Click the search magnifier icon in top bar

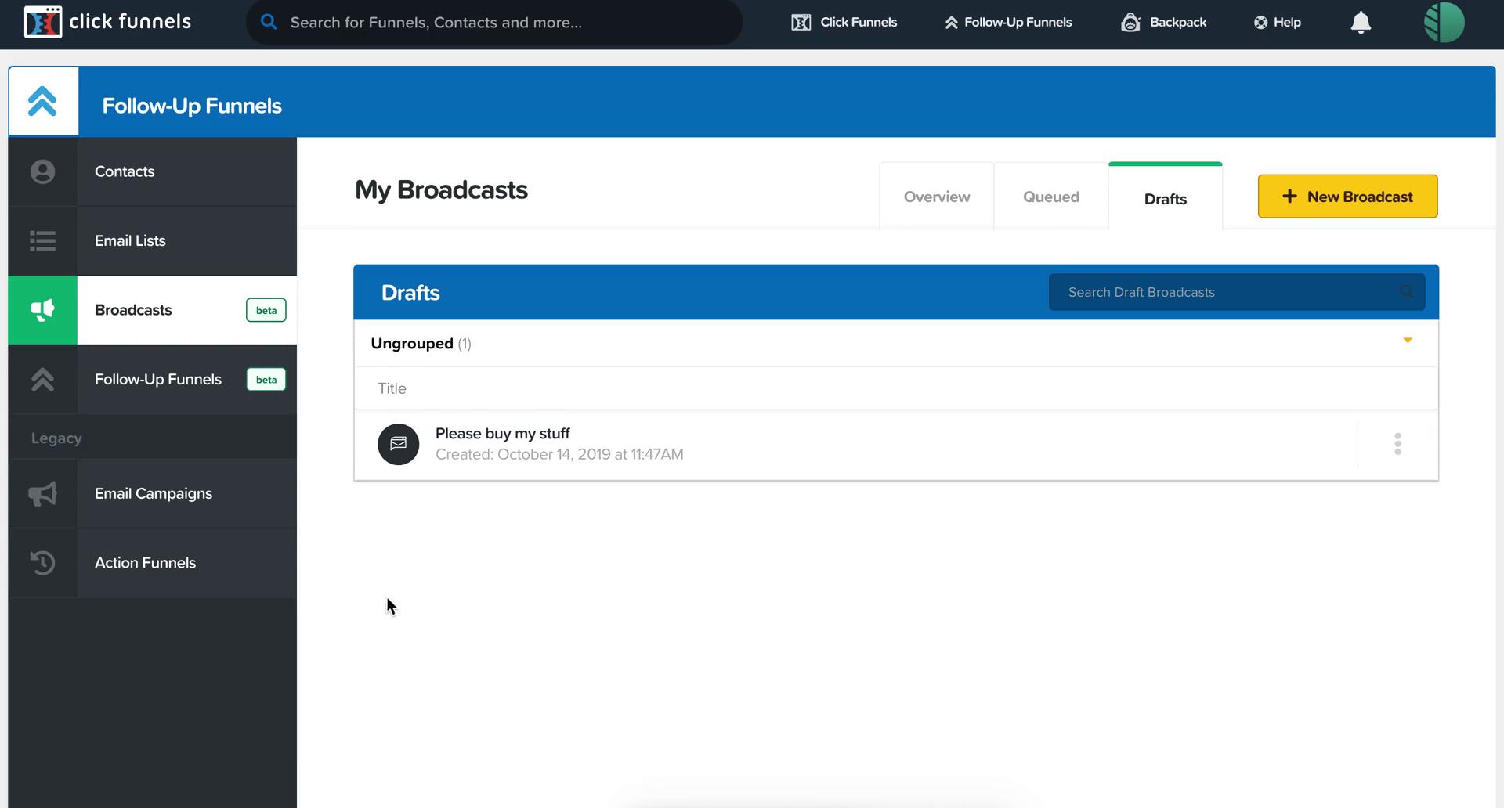pyautogui.click(x=269, y=21)
